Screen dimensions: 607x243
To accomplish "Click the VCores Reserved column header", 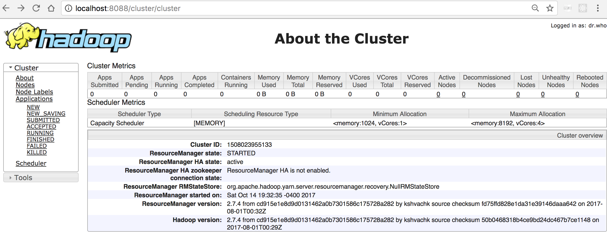I will [417, 81].
